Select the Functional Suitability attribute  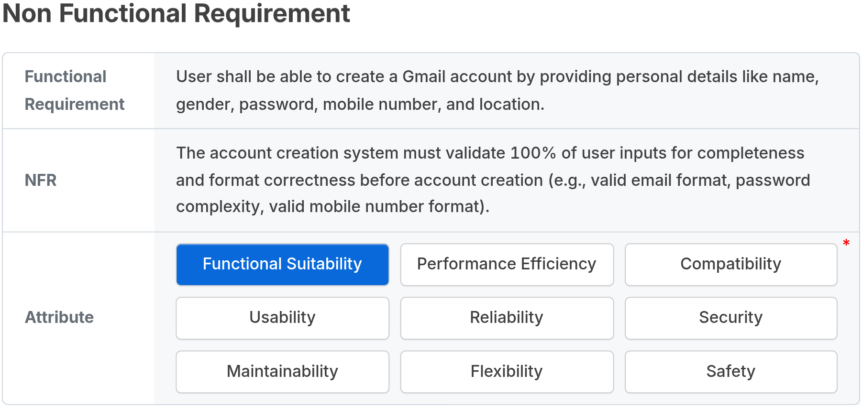tap(282, 265)
